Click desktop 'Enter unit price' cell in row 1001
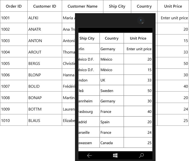This screenshot has width=189, height=161. click(x=173, y=17)
